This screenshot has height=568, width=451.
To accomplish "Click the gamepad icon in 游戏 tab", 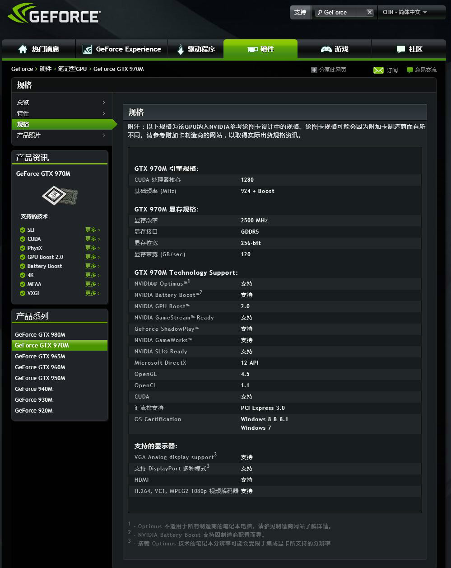I will pos(326,49).
